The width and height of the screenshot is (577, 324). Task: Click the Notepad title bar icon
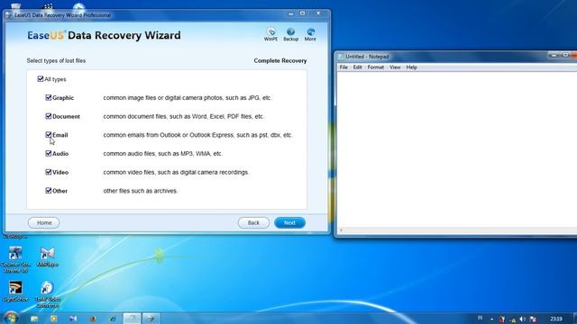[341, 57]
